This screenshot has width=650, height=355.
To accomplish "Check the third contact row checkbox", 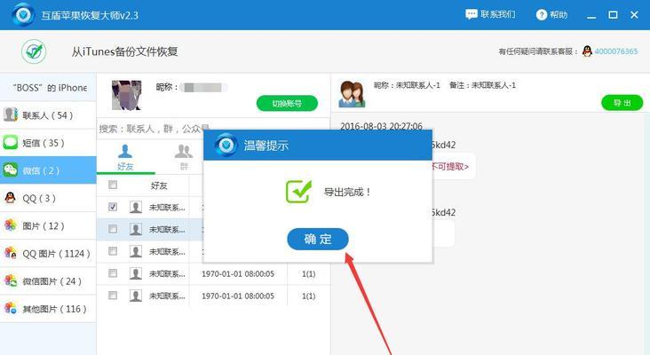I will [113, 251].
